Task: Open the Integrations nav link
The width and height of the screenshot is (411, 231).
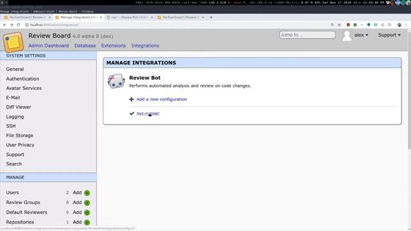Action: coord(145,46)
